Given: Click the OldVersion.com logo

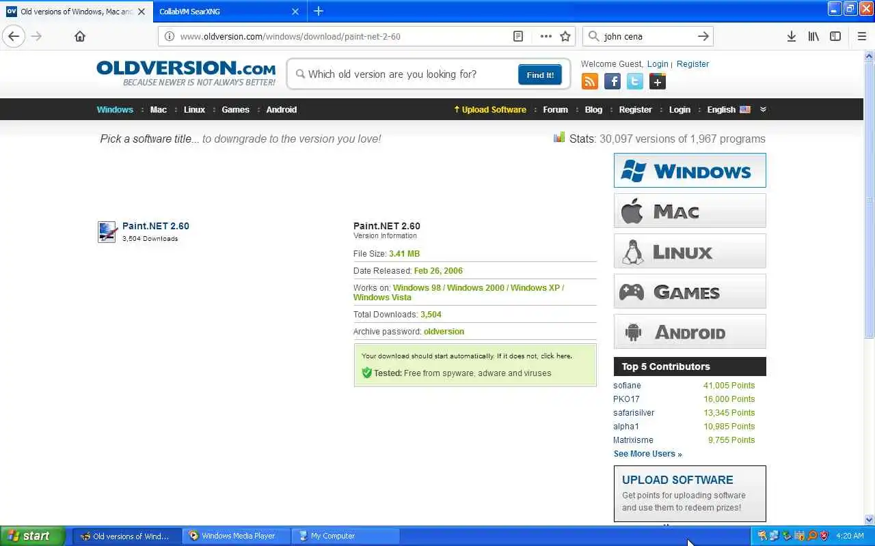Looking at the screenshot, I should click(x=186, y=73).
